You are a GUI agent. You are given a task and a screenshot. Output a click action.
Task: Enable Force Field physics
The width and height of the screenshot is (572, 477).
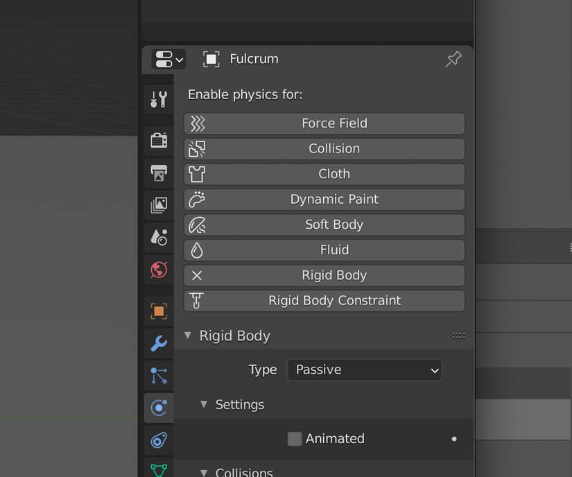pyautogui.click(x=324, y=123)
